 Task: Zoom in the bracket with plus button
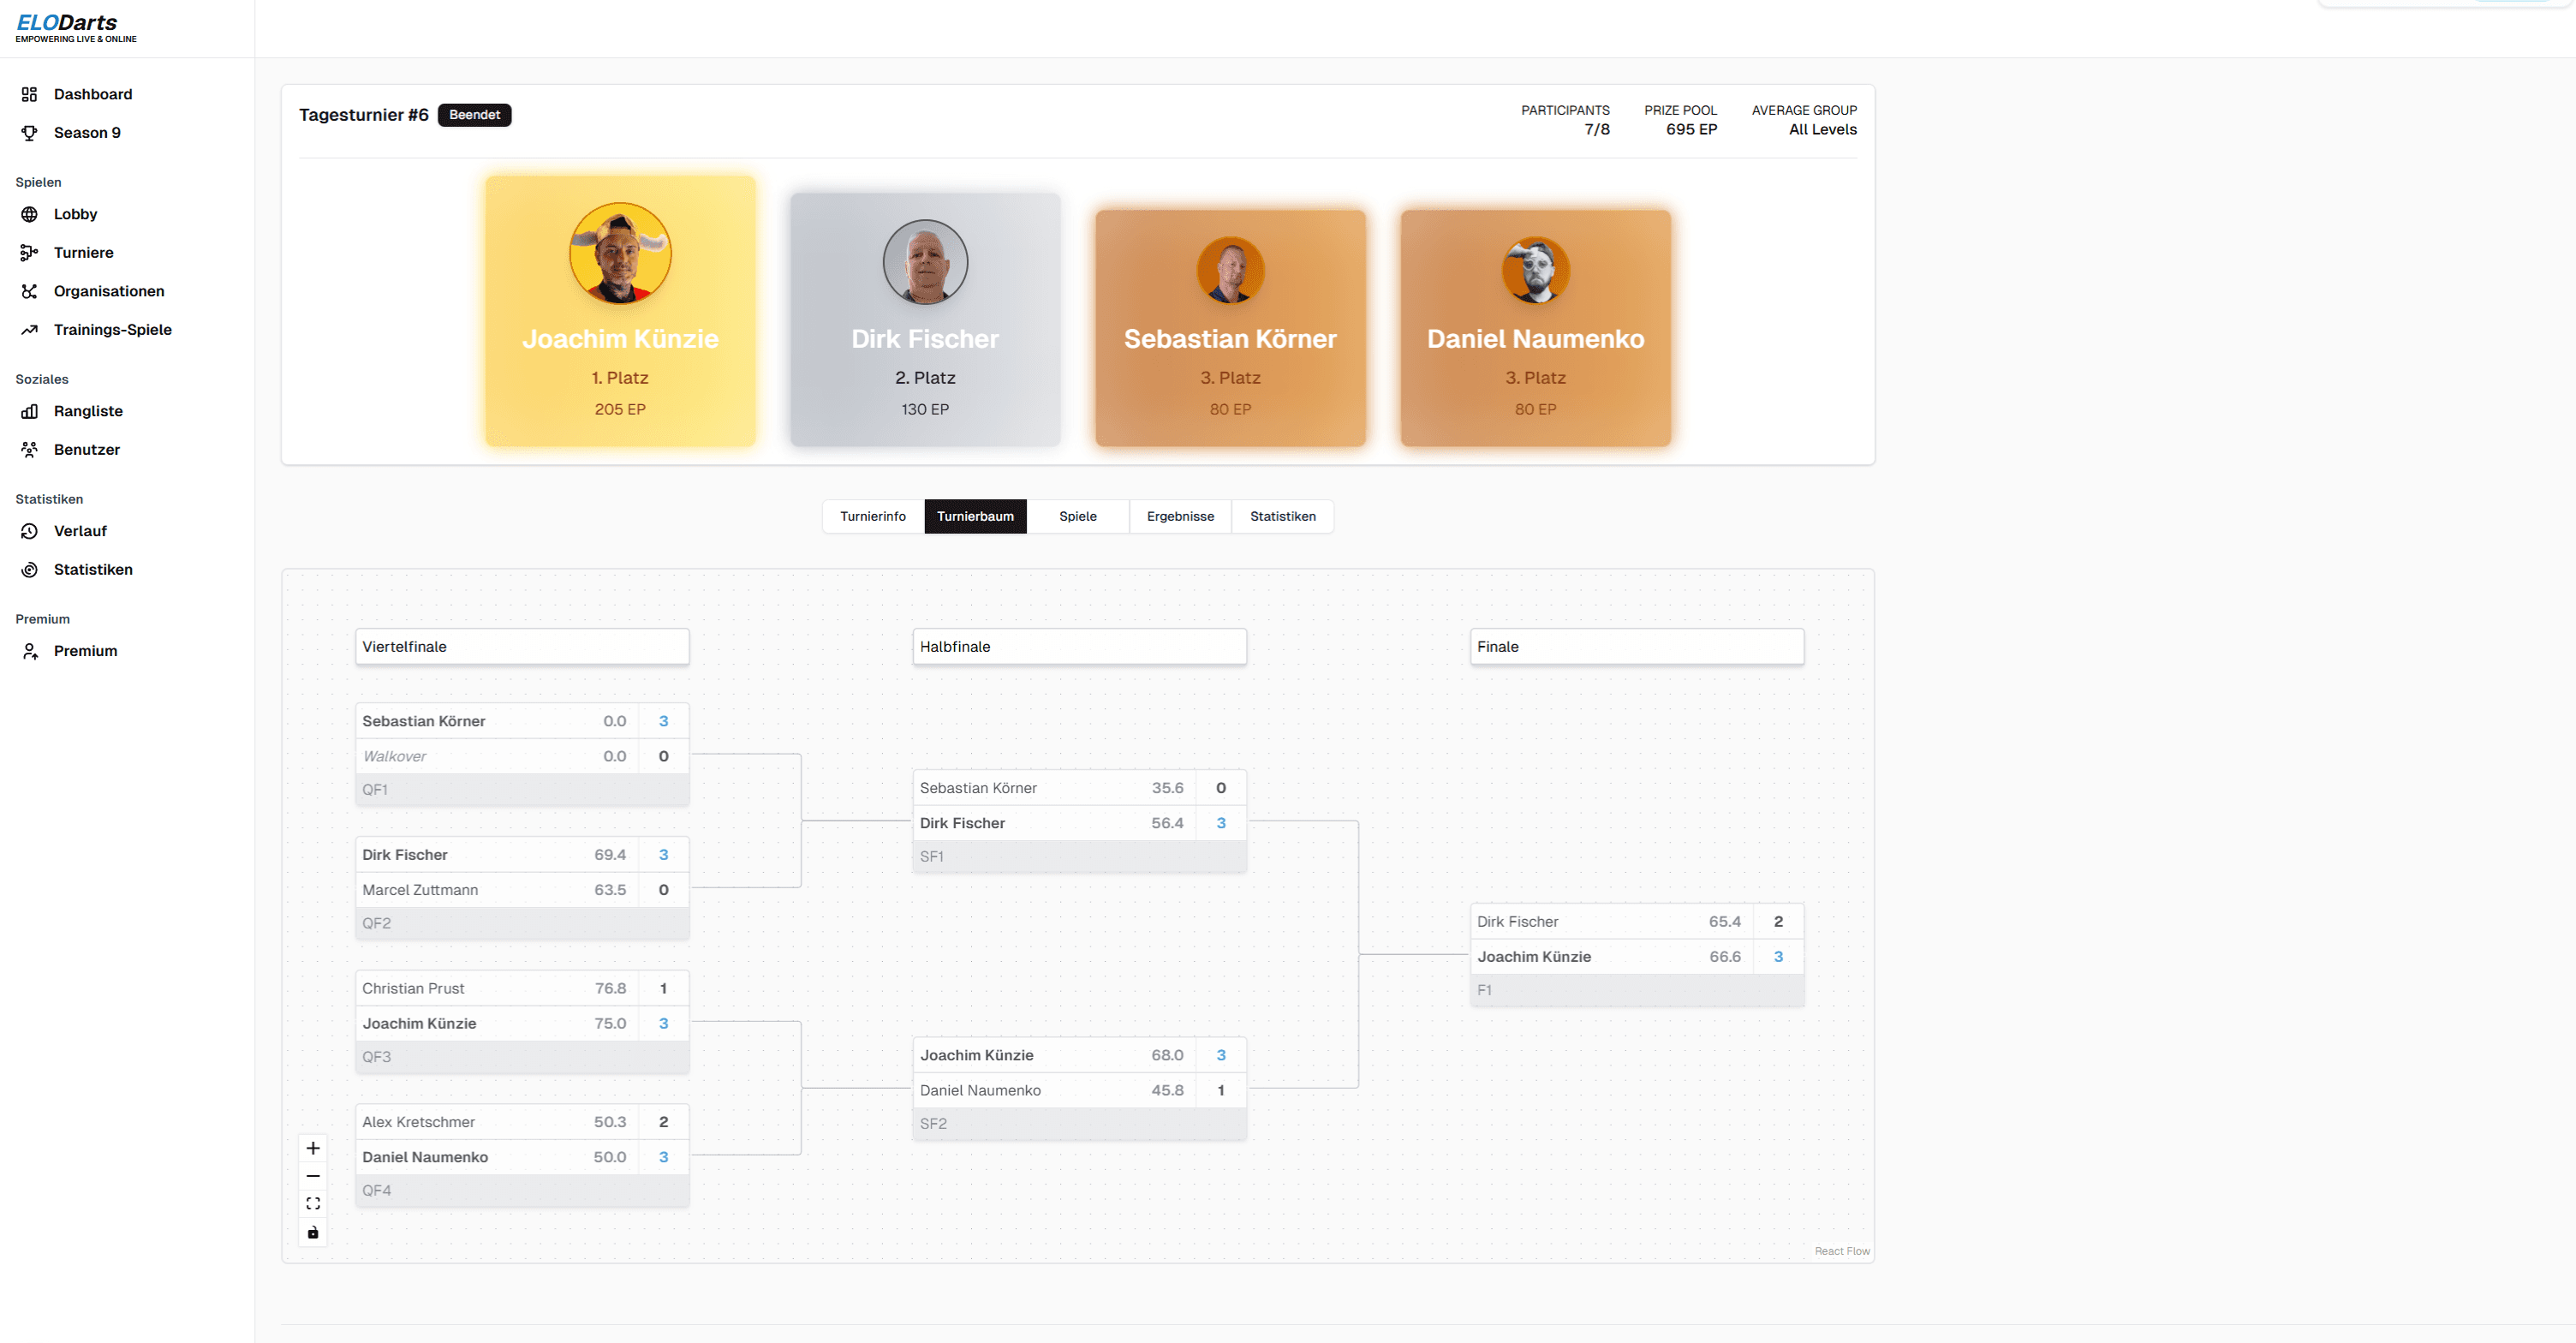click(x=313, y=1148)
